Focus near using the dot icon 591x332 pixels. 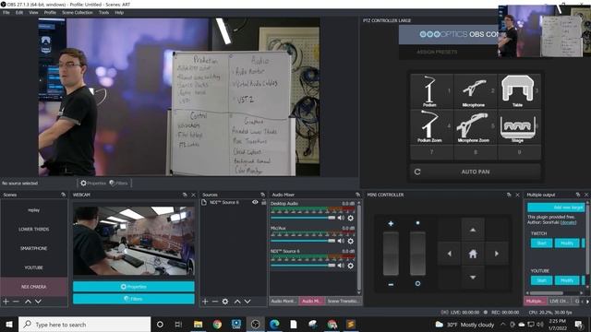(417, 223)
